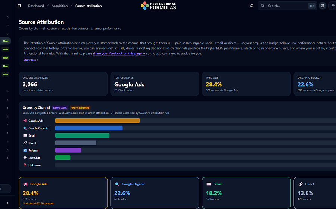Click the '94 re-attributed' badge
This screenshot has width=336, height=209.
[x=80, y=108]
